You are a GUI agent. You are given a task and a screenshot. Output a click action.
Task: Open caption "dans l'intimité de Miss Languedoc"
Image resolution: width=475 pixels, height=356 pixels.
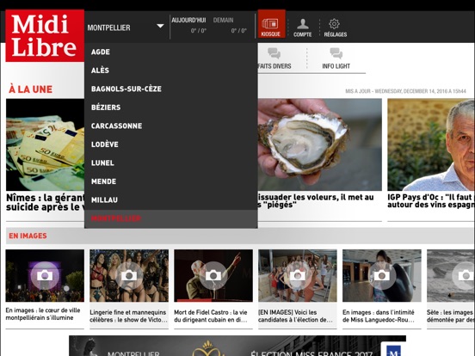(x=379, y=316)
